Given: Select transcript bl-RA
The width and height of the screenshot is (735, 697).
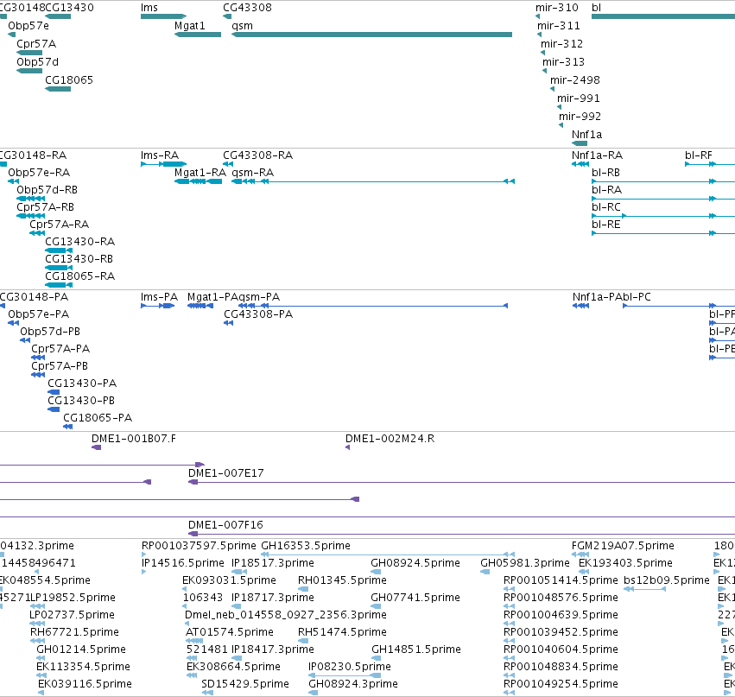Looking at the screenshot, I should tap(606, 190).
